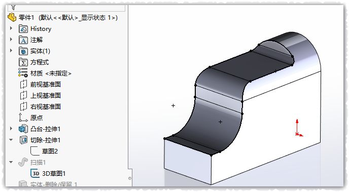This screenshot has width=349, height=192.
Task: Expand the History node
Action: coord(11,28)
